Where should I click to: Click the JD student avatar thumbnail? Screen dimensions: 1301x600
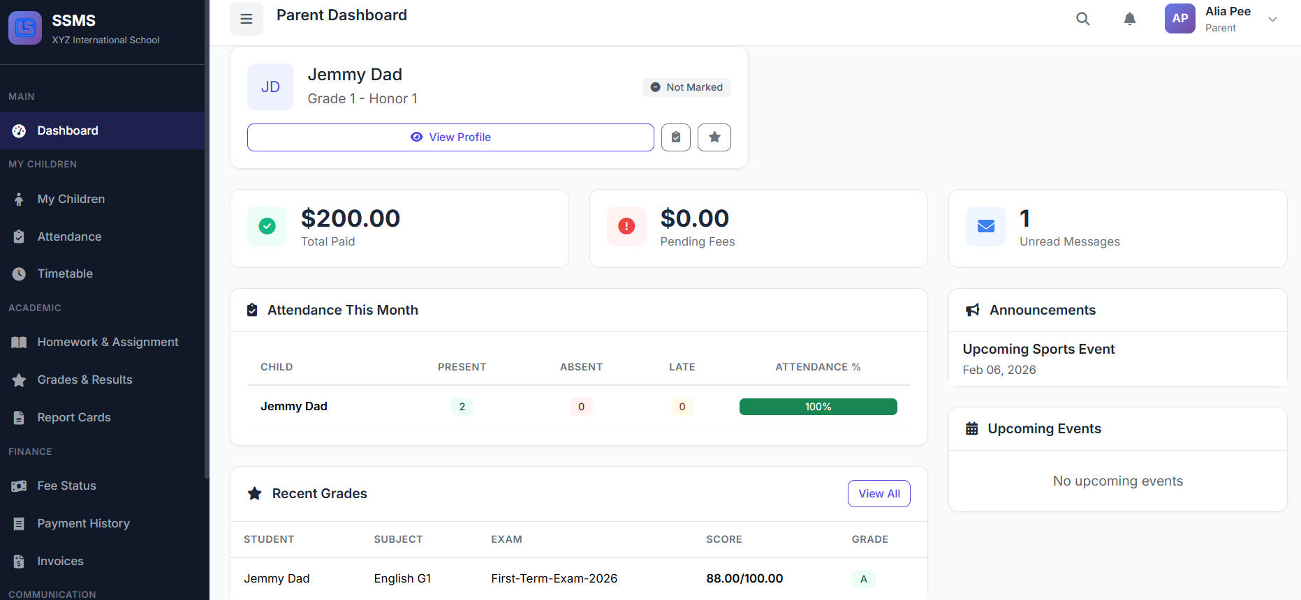click(x=270, y=87)
